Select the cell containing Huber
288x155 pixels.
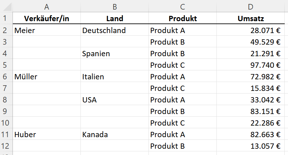[47, 135]
